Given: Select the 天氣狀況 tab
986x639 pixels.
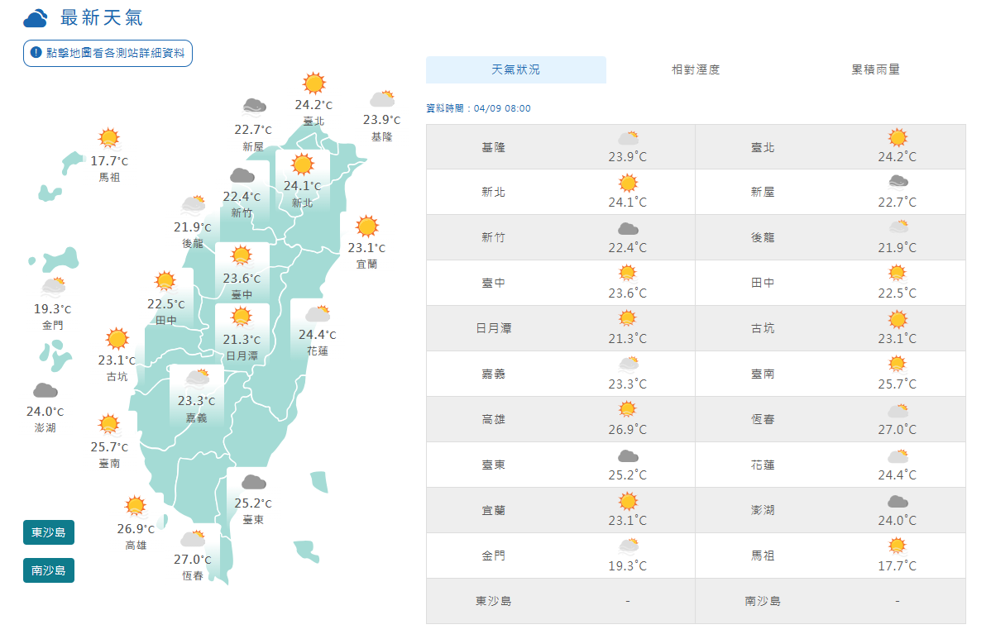Looking at the screenshot, I should (515, 69).
